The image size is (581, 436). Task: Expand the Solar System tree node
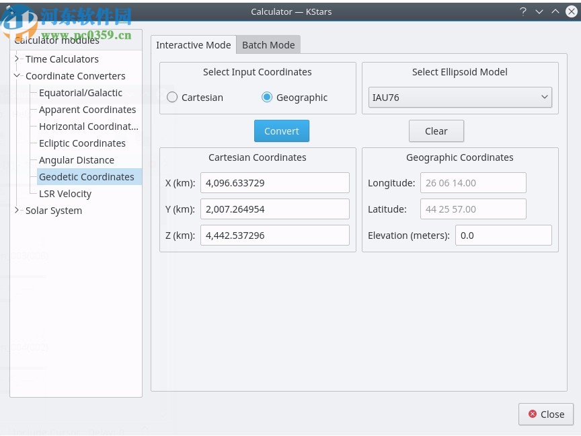click(17, 211)
